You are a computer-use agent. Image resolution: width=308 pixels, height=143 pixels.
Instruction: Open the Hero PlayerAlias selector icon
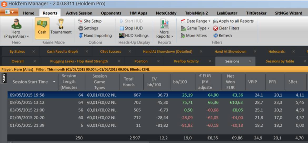coord(17,24)
